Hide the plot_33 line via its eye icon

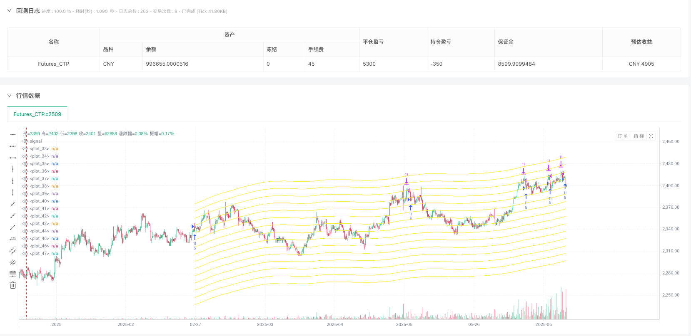(25, 149)
